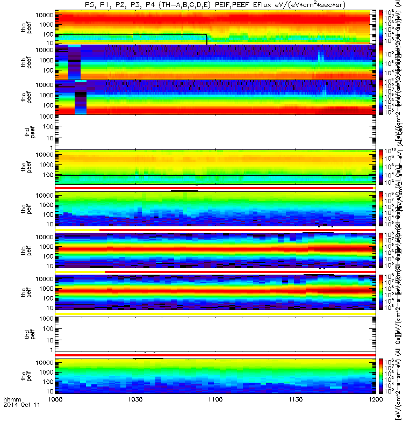This screenshot has height=430, width=403.
Task: Click the 1200 time axis label
Action: coord(376,399)
